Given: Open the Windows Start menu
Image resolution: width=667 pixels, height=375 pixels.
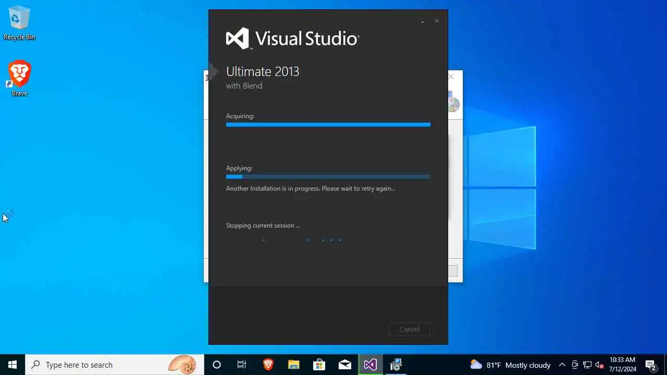Looking at the screenshot, I should pos(13,365).
